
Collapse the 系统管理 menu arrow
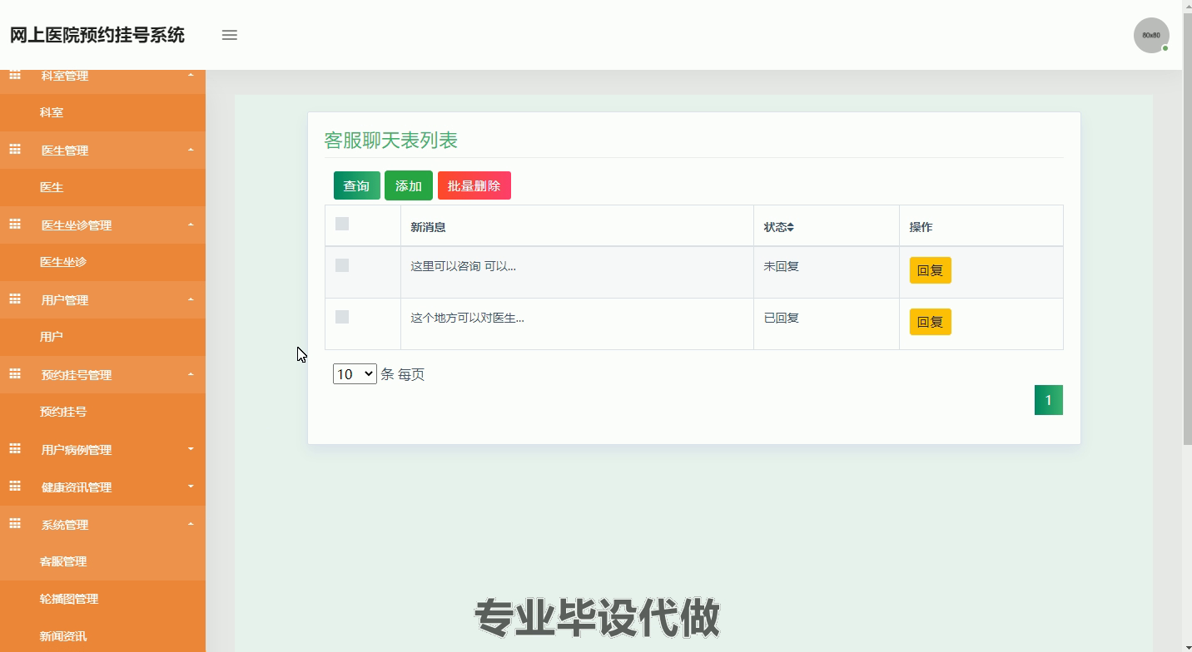tap(191, 524)
